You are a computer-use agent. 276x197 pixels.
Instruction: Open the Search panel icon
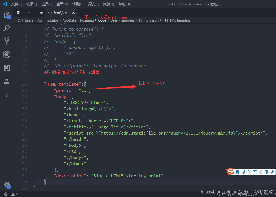[7, 28]
